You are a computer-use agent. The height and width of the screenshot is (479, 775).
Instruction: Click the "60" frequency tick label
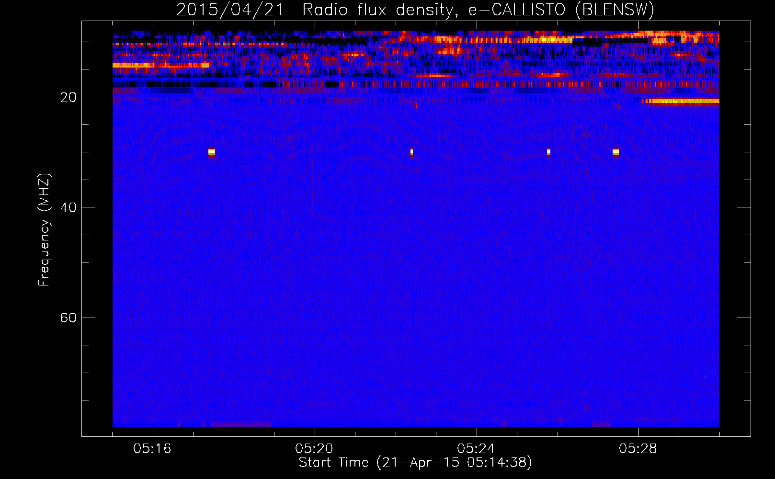(x=68, y=318)
